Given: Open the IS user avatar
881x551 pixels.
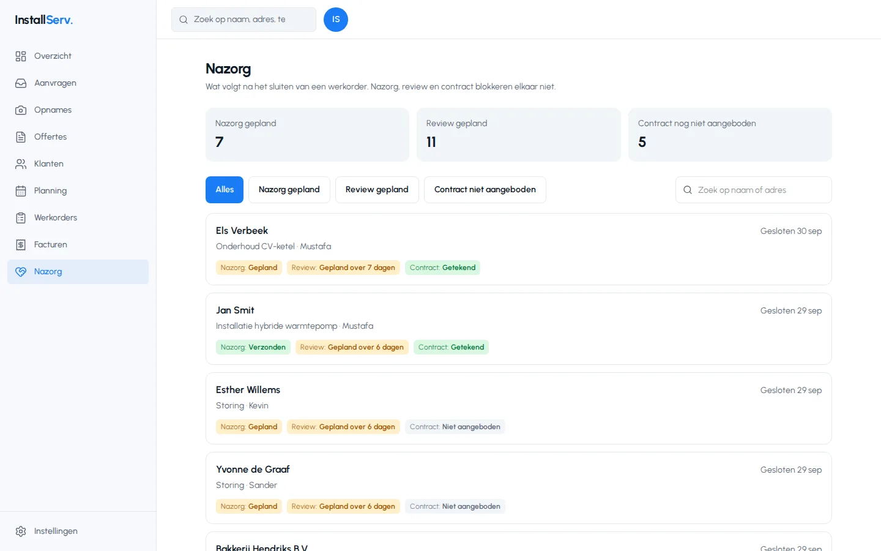Looking at the screenshot, I should pos(336,20).
